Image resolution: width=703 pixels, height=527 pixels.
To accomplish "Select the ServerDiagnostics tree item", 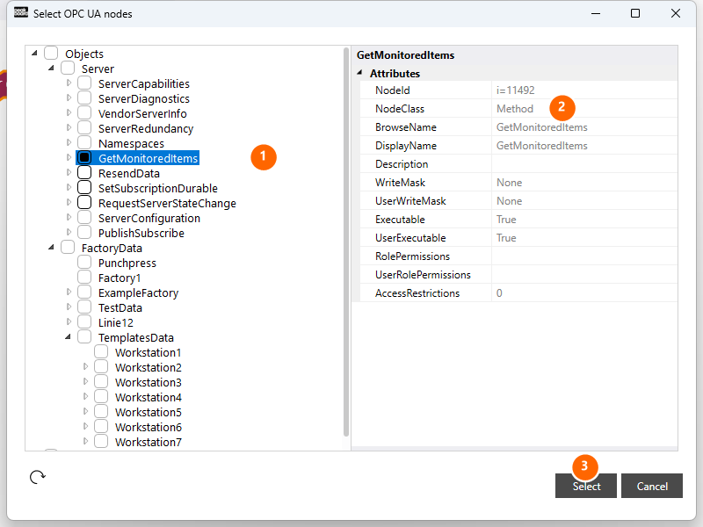I will tap(144, 98).
